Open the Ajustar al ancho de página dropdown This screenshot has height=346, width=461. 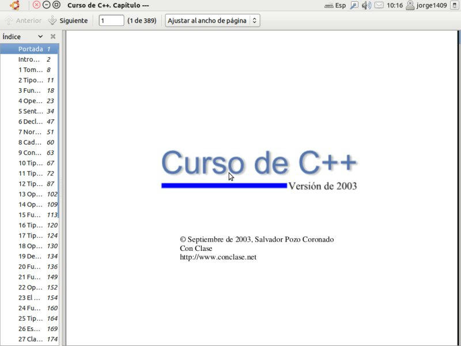(212, 21)
